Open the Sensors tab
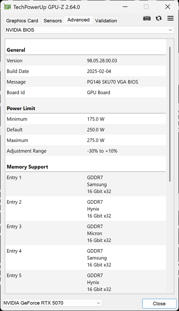 53,21
